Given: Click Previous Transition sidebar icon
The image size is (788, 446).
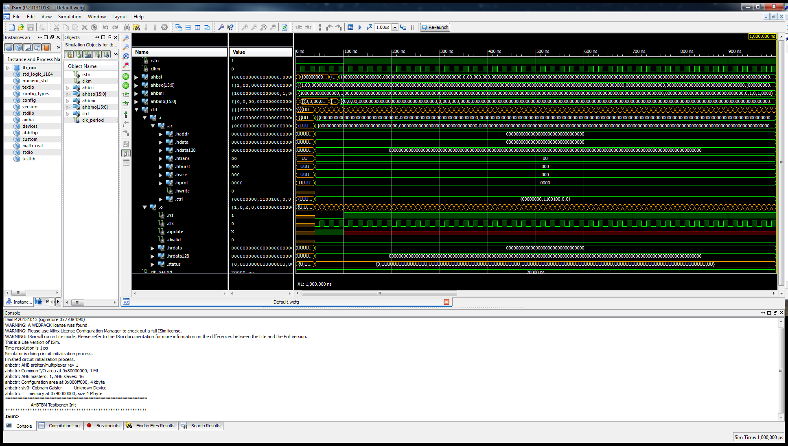Looking at the screenshot, I should pyautogui.click(x=126, y=94).
